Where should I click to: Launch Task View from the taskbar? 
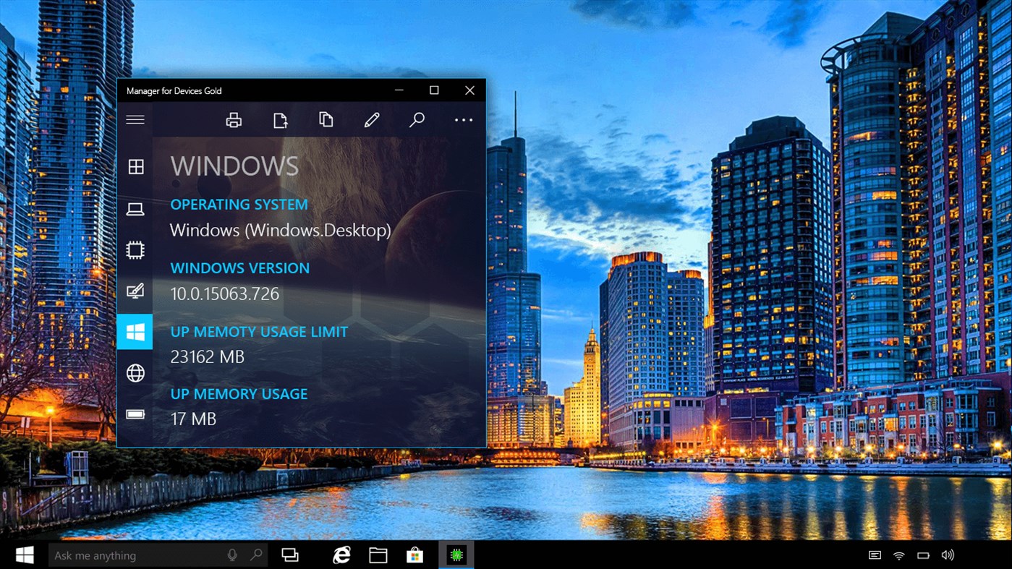coord(290,555)
